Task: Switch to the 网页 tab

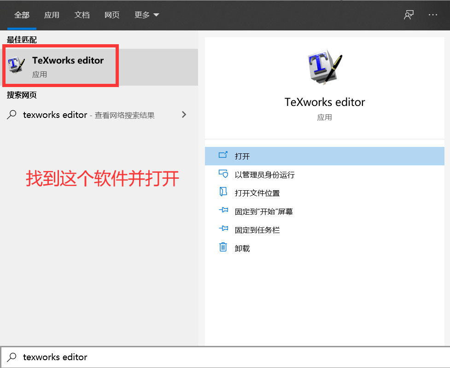Action: (112, 15)
